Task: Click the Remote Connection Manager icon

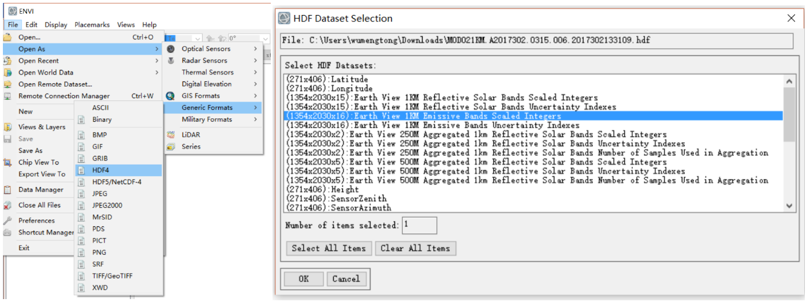Action: 8,96
